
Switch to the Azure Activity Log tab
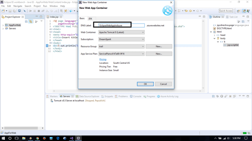click(x=167, y=96)
